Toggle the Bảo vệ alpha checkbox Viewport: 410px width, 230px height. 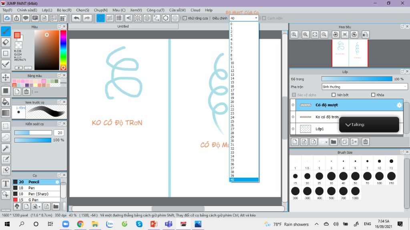(294, 95)
